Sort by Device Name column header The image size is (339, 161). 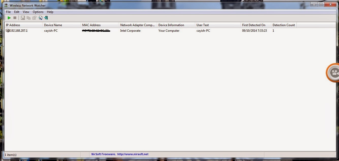(x=62, y=25)
